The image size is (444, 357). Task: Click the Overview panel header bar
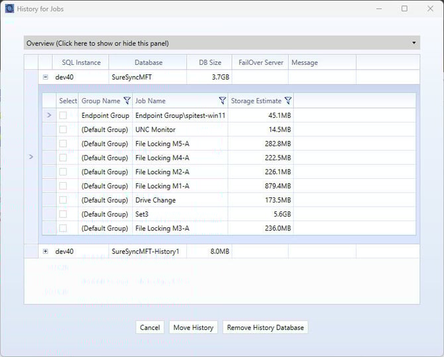pos(222,43)
